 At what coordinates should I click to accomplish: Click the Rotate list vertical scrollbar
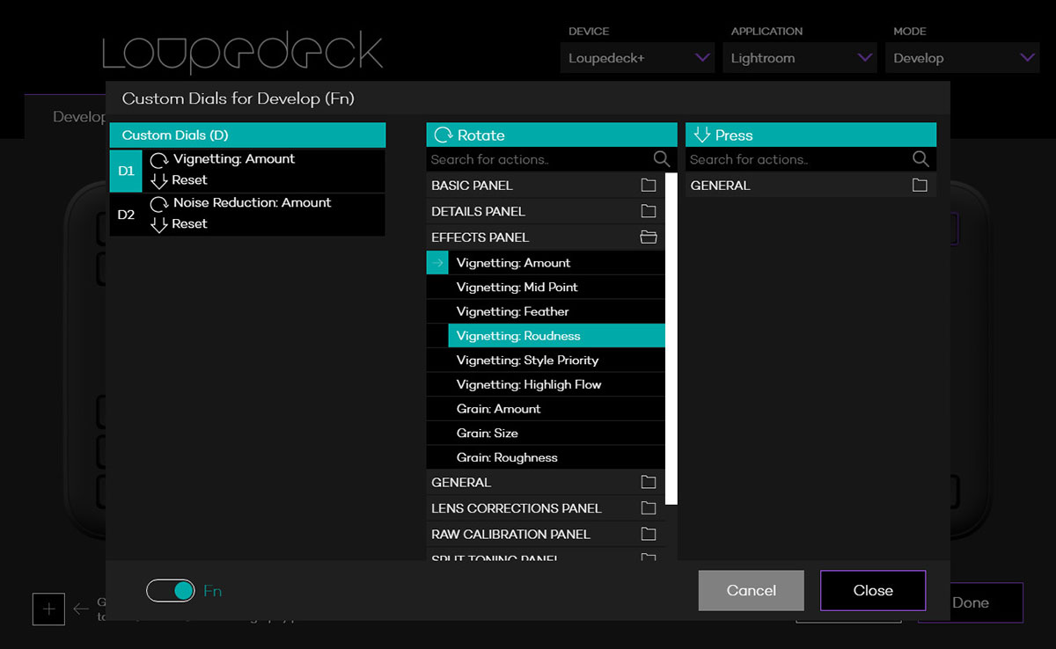671,339
